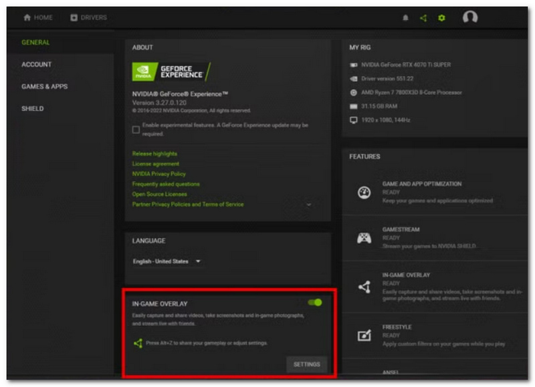Click the Version 3.27.0.120 text

coord(159,103)
